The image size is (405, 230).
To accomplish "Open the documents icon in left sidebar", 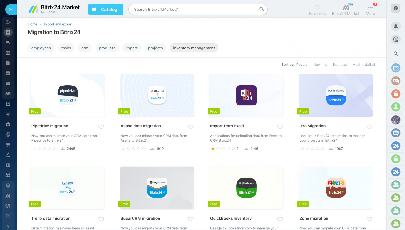I will point(8,63).
